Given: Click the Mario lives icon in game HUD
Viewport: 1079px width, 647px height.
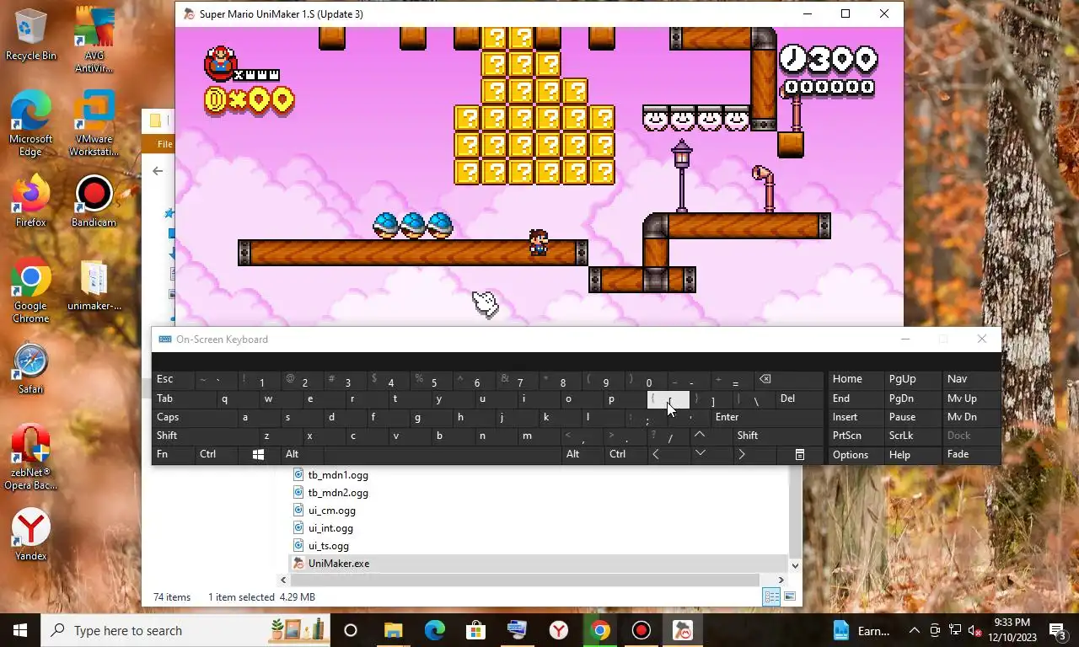Looking at the screenshot, I should tap(221, 63).
